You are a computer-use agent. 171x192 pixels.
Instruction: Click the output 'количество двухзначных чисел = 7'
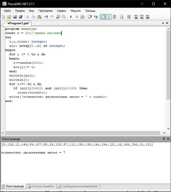point(33,152)
